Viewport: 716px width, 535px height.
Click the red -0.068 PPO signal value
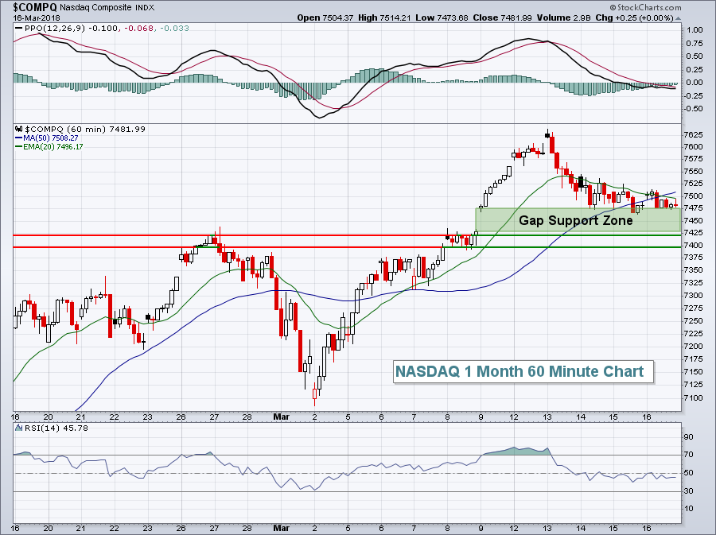[x=138, y=29]
